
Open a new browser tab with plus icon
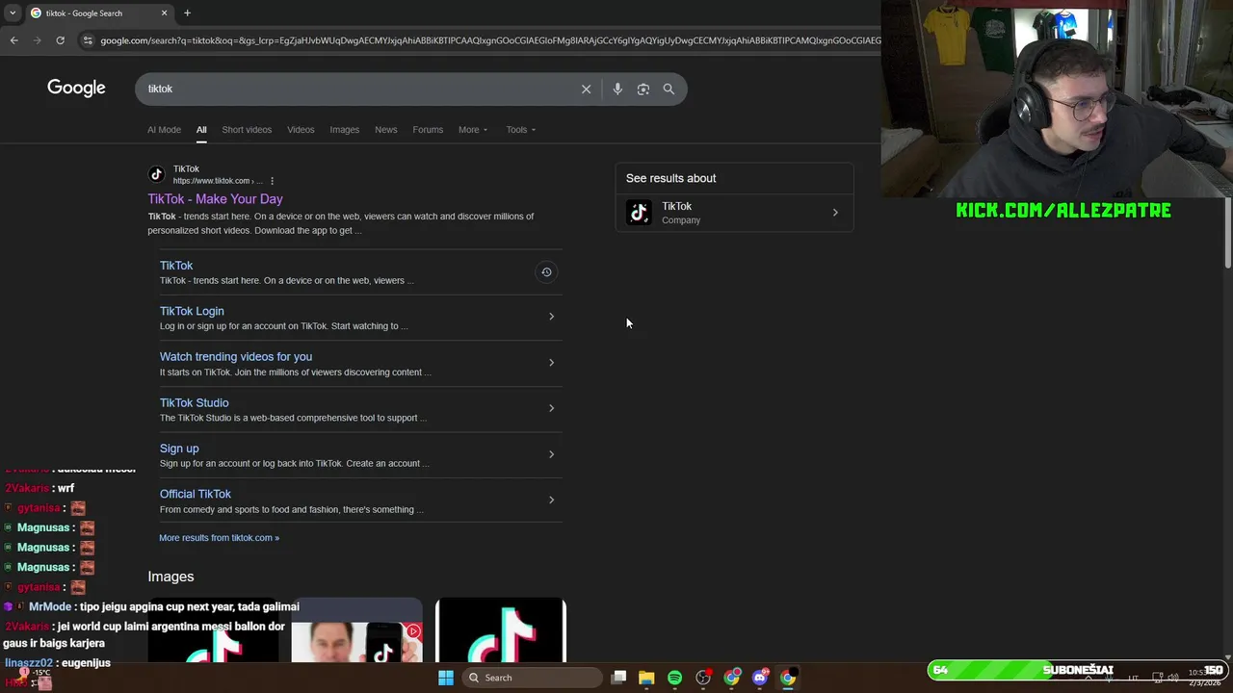coord(187,13)
